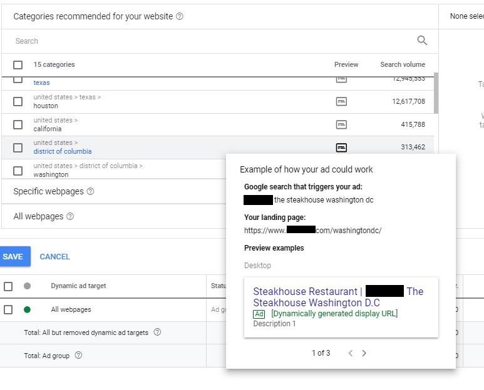This screenshot has width=484, height=390.
Task: Select all 15 categories checkbox
Action: (18, 65)
